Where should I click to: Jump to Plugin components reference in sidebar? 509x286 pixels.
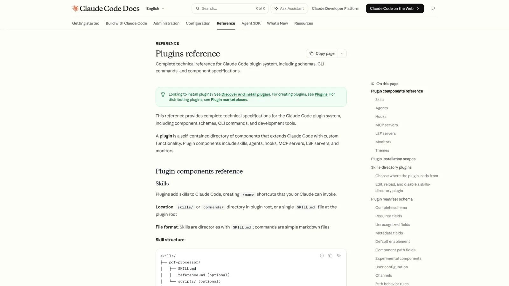(397, 91)
